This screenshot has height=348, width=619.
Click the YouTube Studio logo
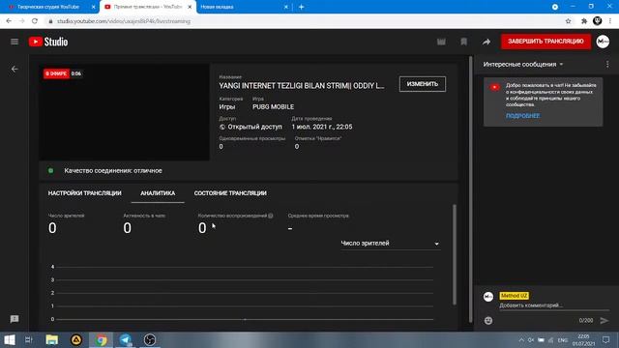(48, 42)
